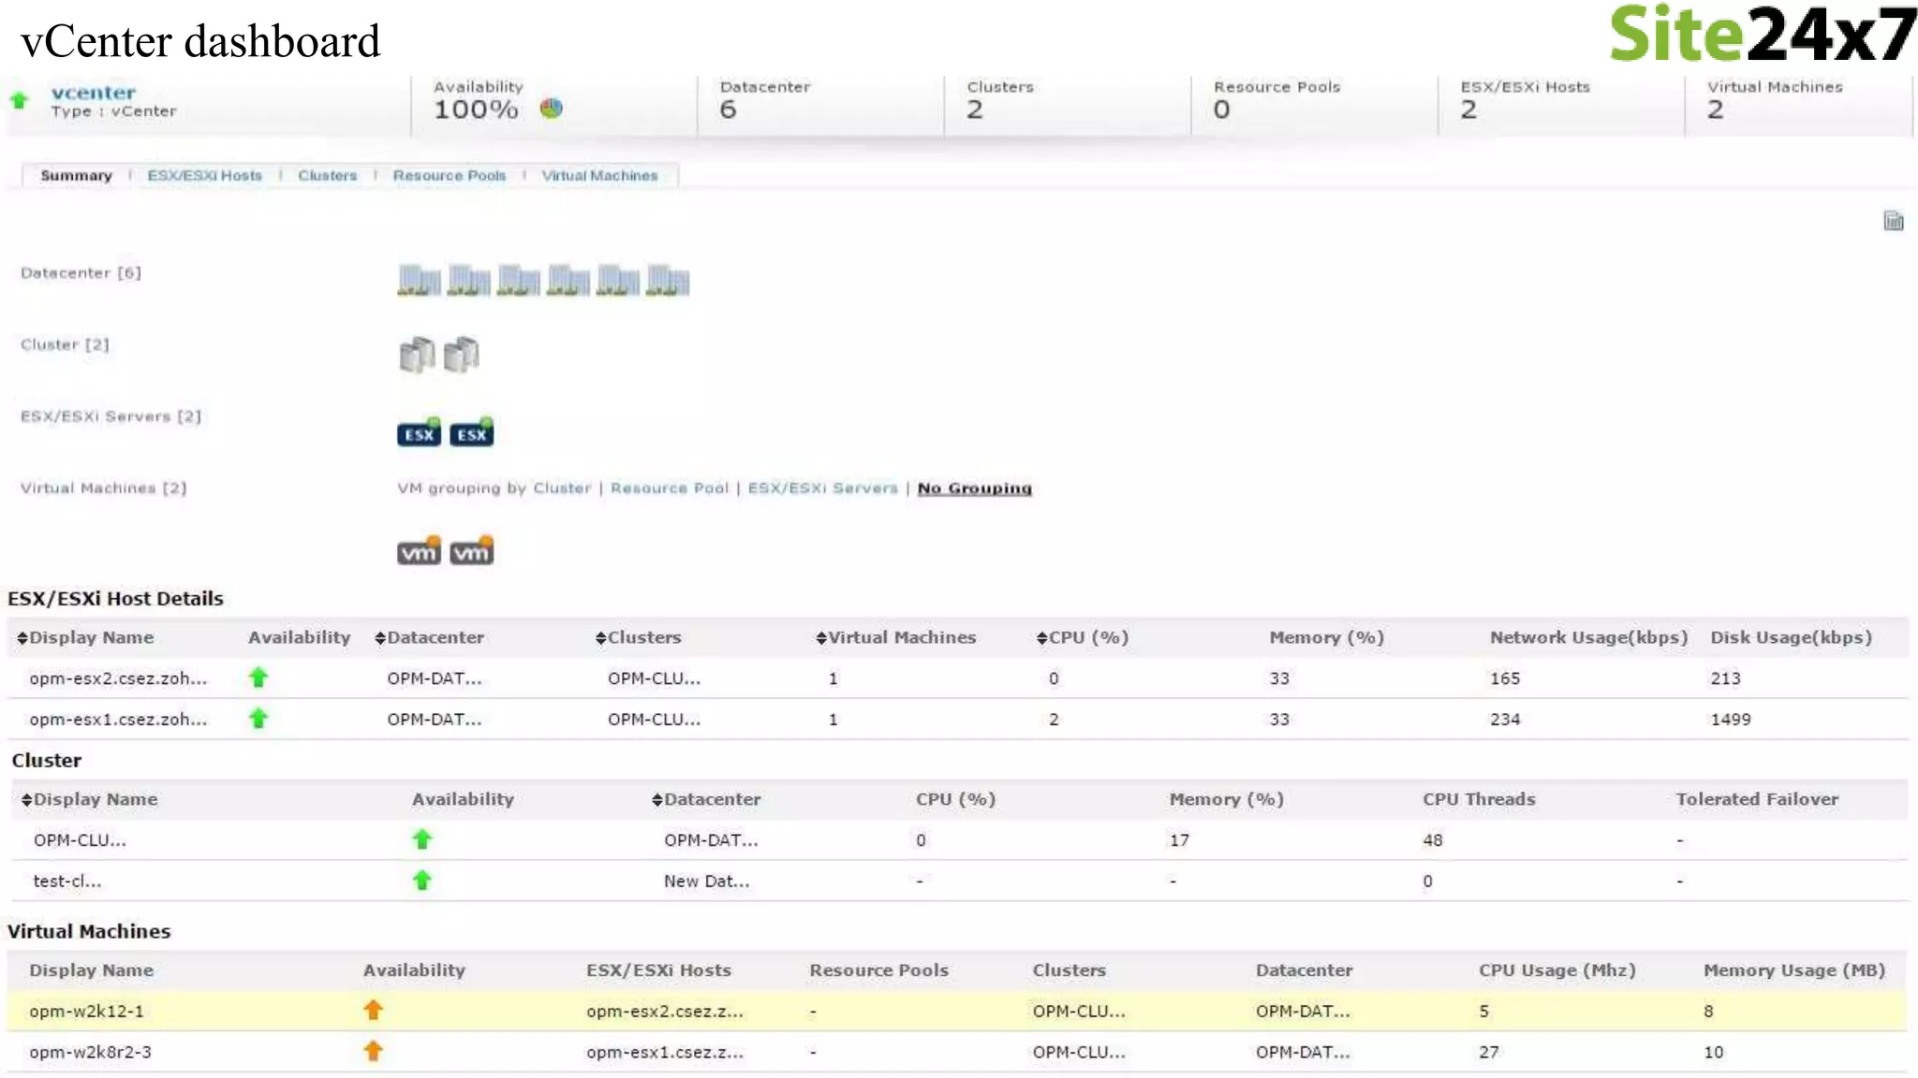Open the second vm icon
This screenshot has height=1078, width=1918.
(471, 550)
